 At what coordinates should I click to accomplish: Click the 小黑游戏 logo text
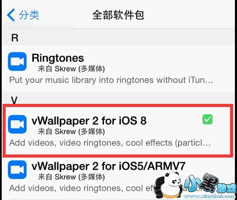210,184
